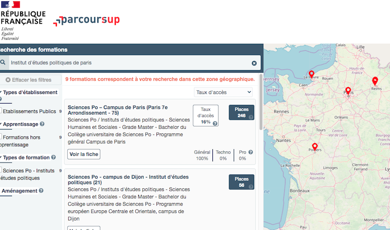The image size is (390, 230).
Task: Click Orléans label on the map
Action: coord(341,117)
